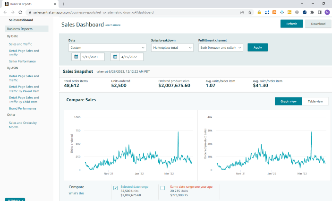
Task: Switch to Graph view
Action: (289, 101)
